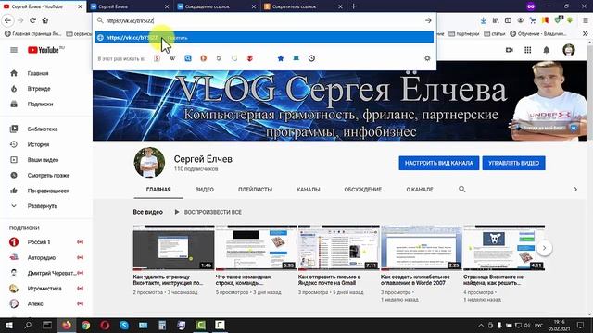Reload the page with refresh icon
Image resolution: width=593 pixels, height=333 pixels.
(x=33, y=20)
